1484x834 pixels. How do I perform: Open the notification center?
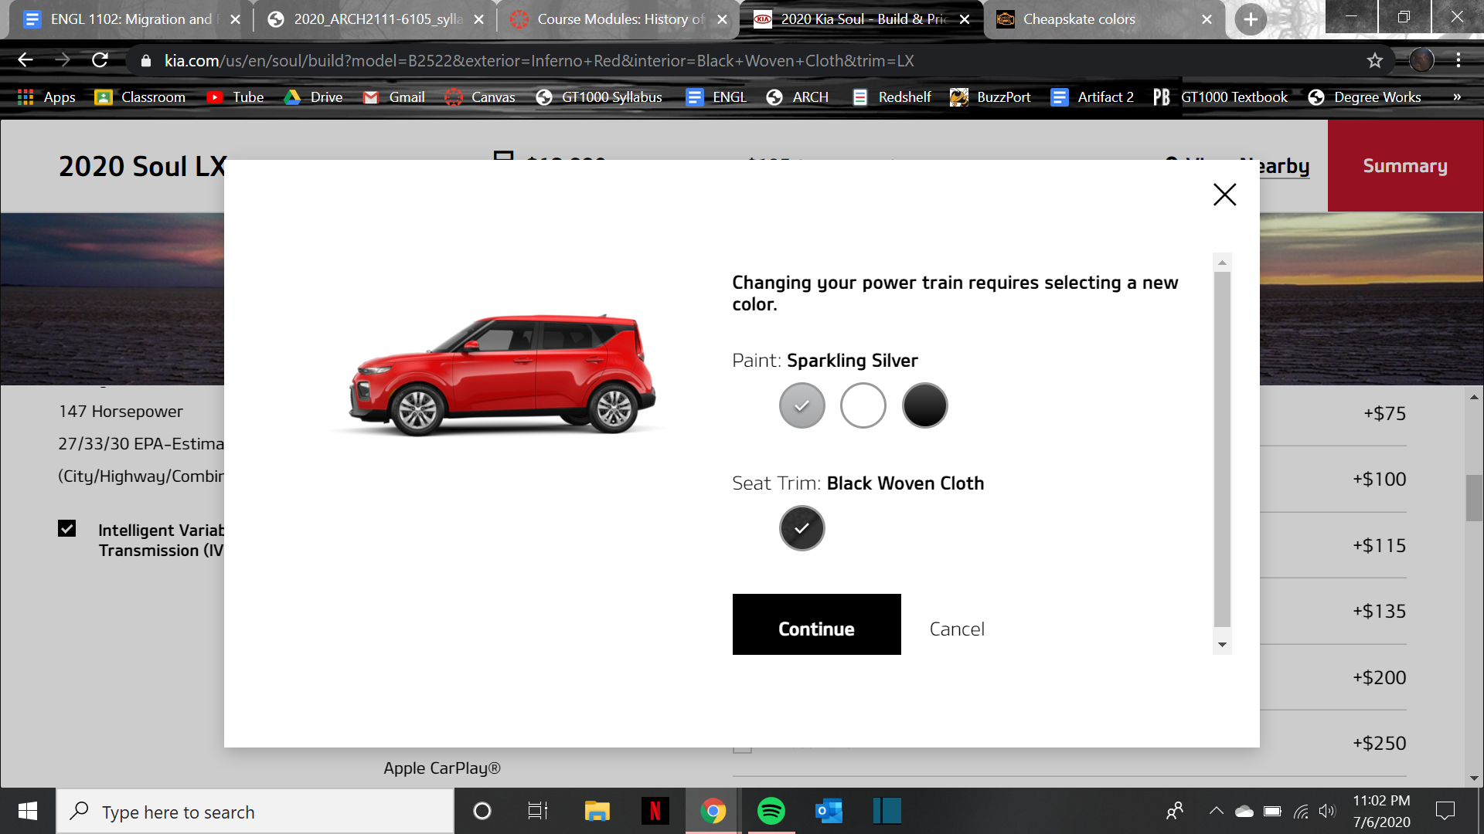(x=1445, y=811)
